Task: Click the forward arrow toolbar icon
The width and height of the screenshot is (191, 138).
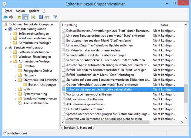Action: point(11,17)
